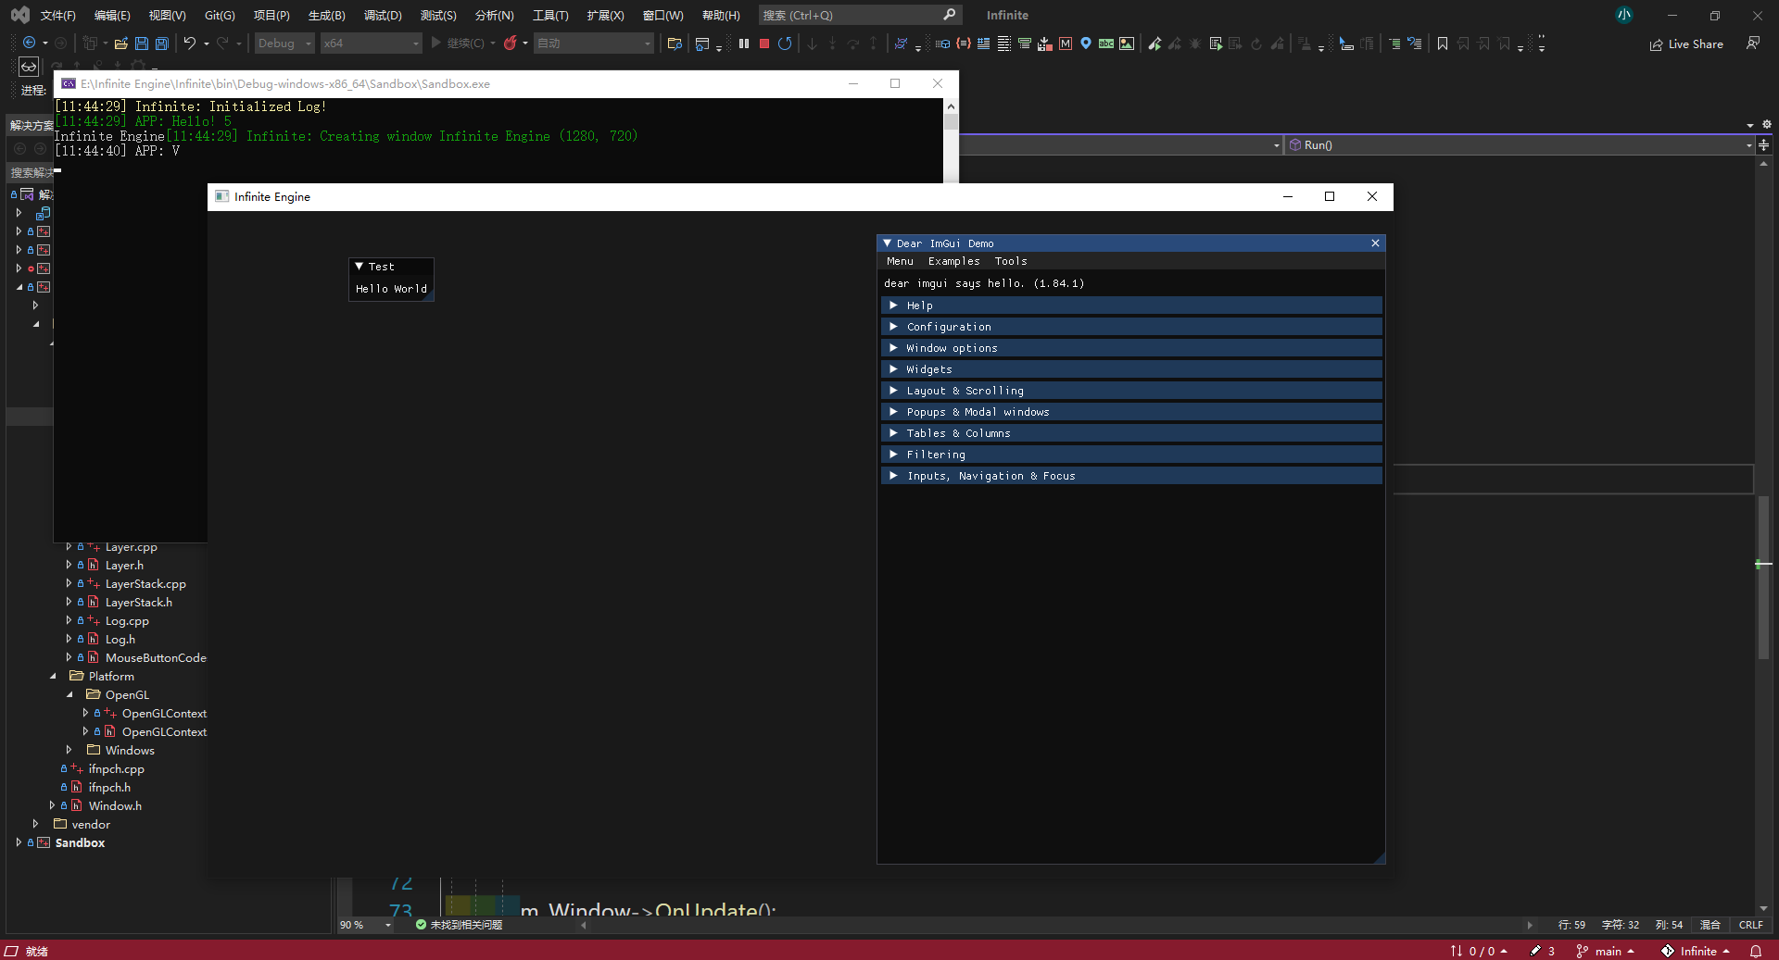Click the Infinite repository button in status bar
Viewport: 1779px width, 960px height.
click(x=1696, y=951)
